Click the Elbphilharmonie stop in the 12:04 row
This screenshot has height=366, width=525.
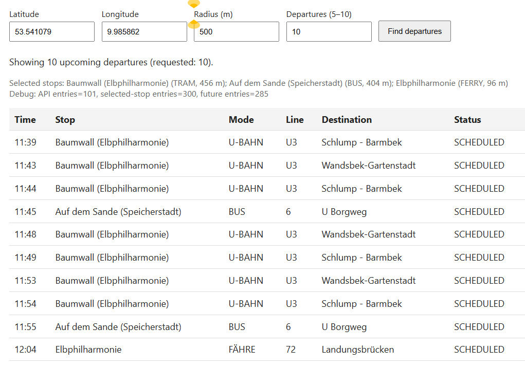88,350
